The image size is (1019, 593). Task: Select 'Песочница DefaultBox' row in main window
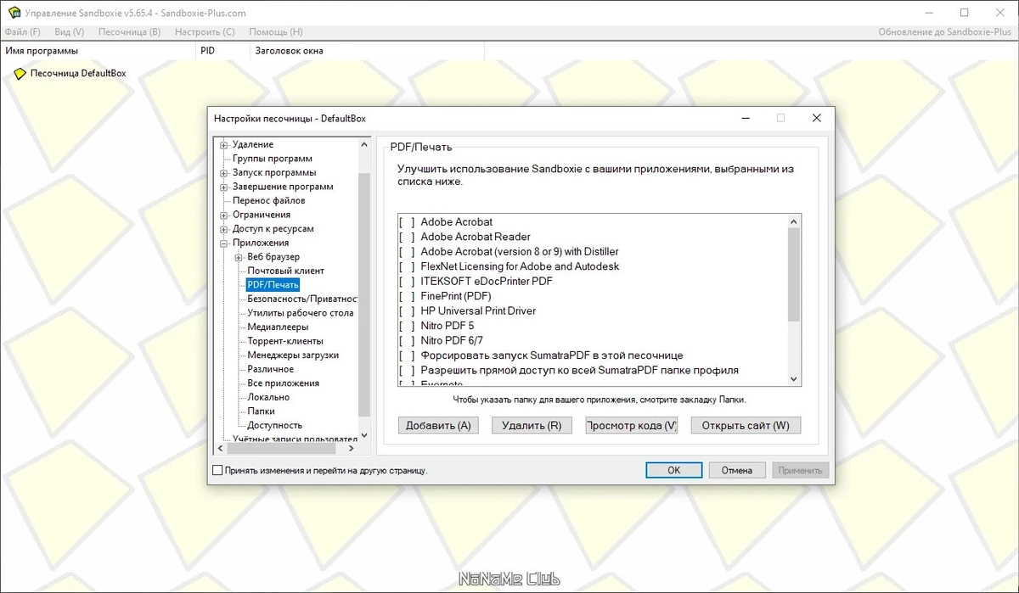78,74
